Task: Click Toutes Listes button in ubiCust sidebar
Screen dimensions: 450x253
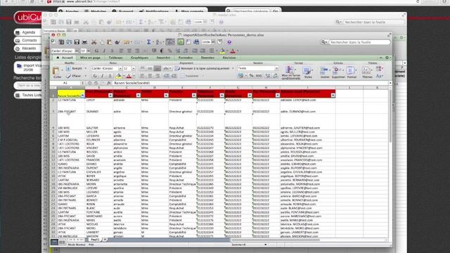Action: click(28, 95)
